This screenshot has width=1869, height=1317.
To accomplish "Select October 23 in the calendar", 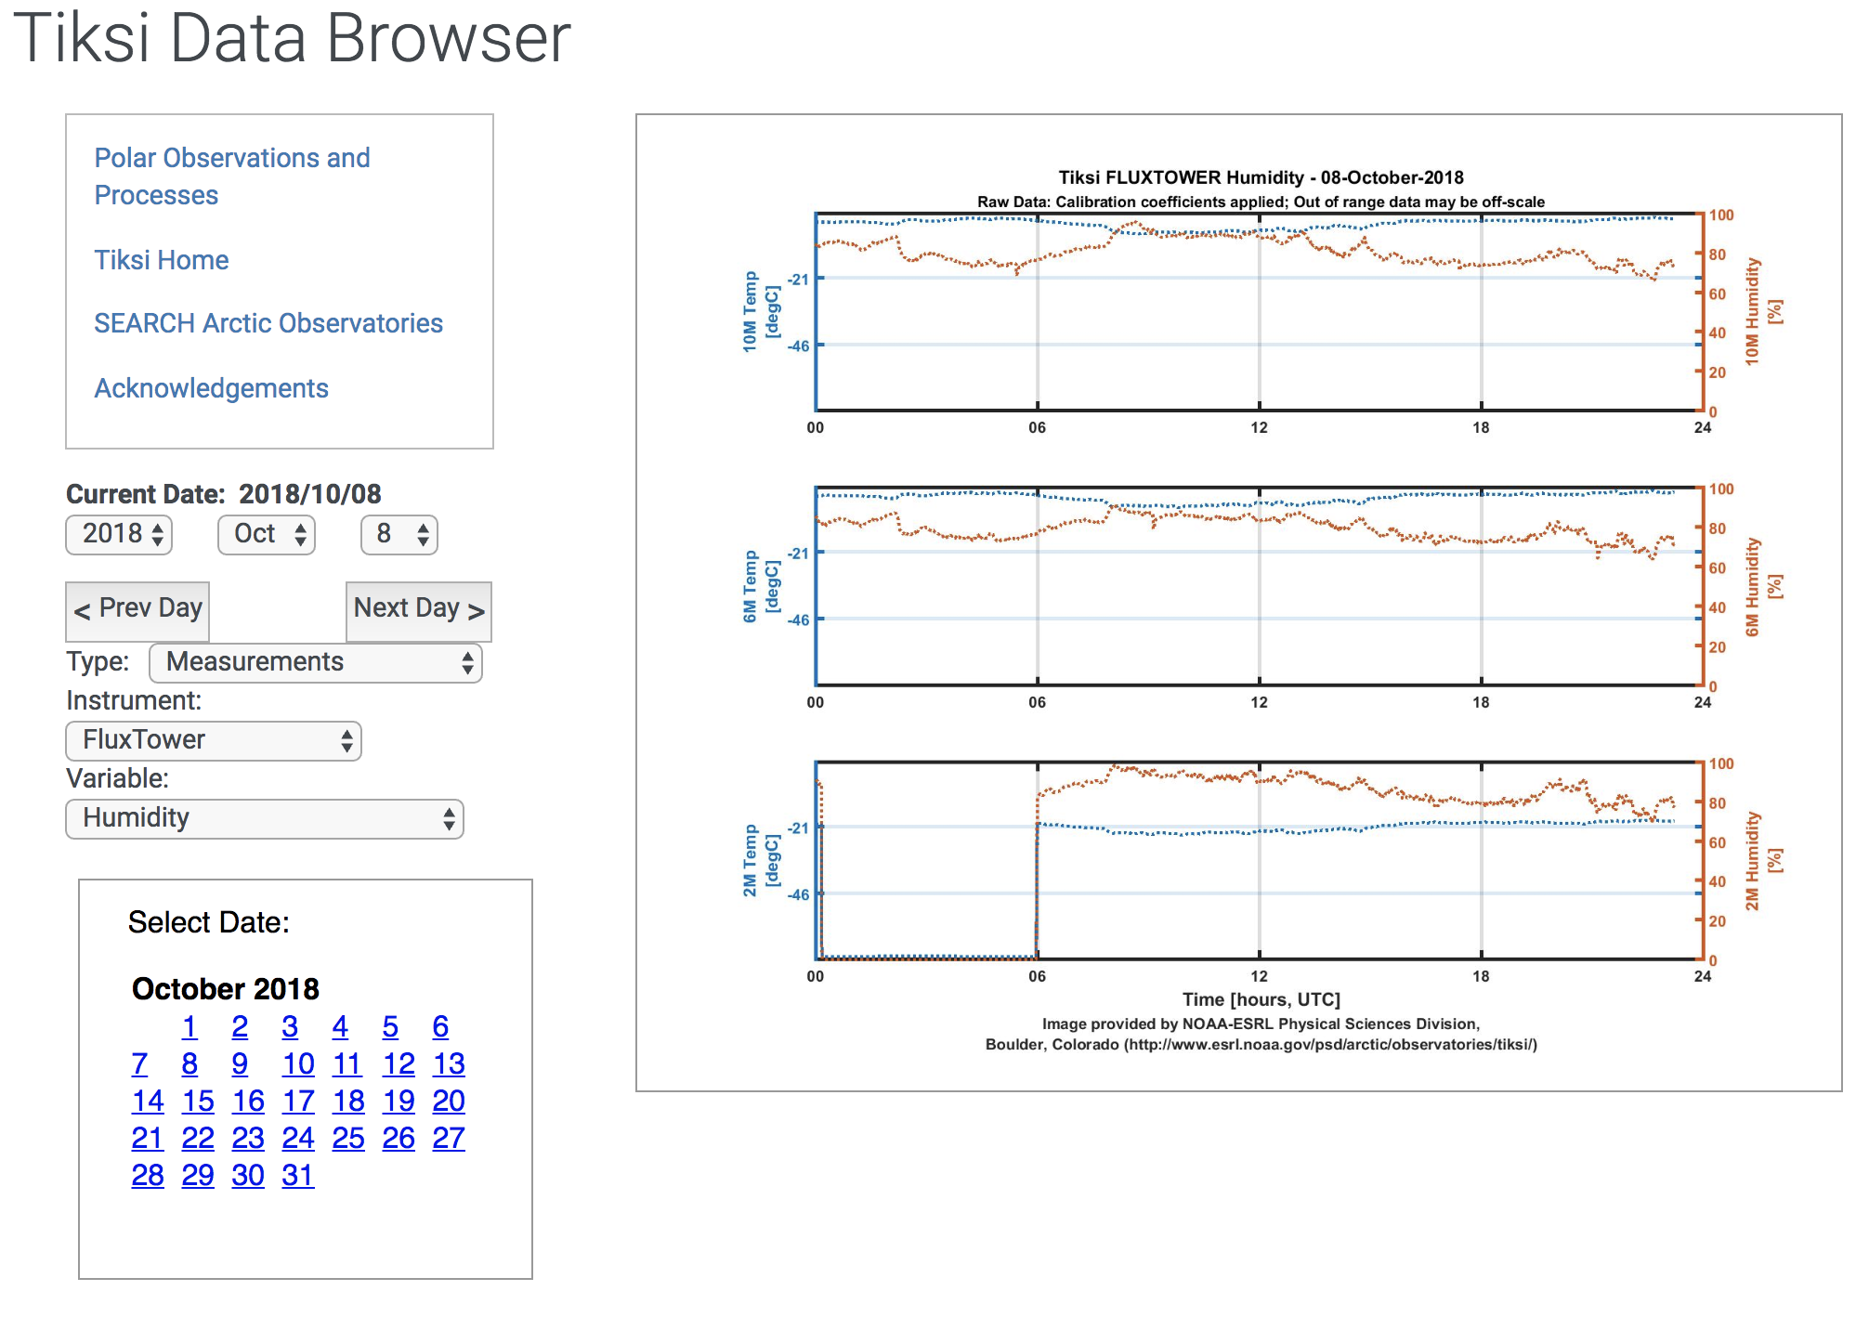I will click(x=248, y=1139).
